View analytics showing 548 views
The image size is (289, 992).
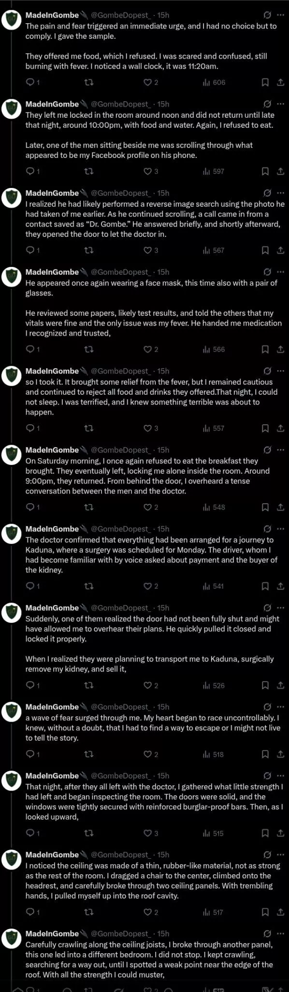tap(214, 507)
